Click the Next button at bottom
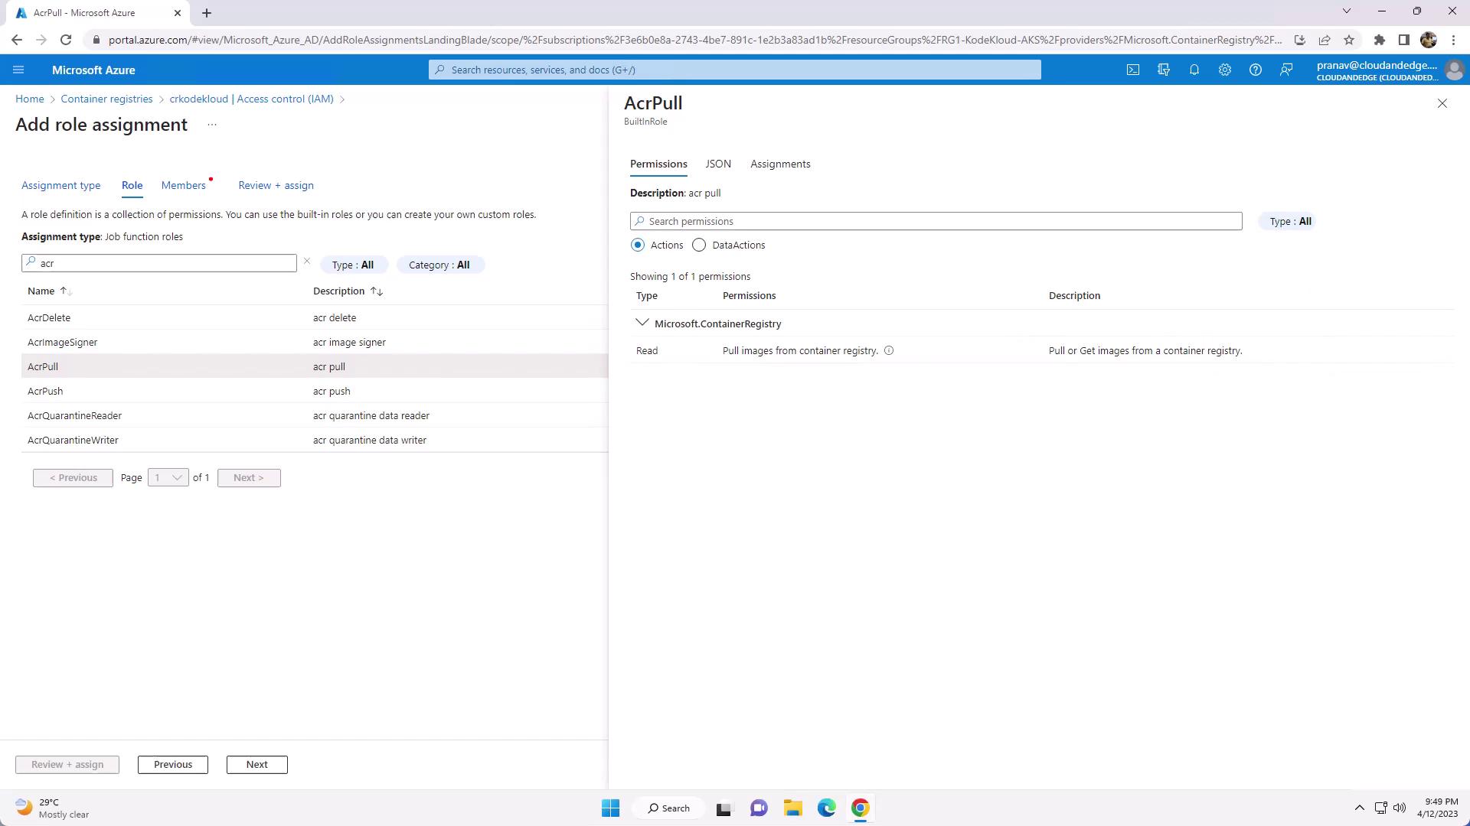Screen dimensions: 1470x826 (x=256, y=765)
